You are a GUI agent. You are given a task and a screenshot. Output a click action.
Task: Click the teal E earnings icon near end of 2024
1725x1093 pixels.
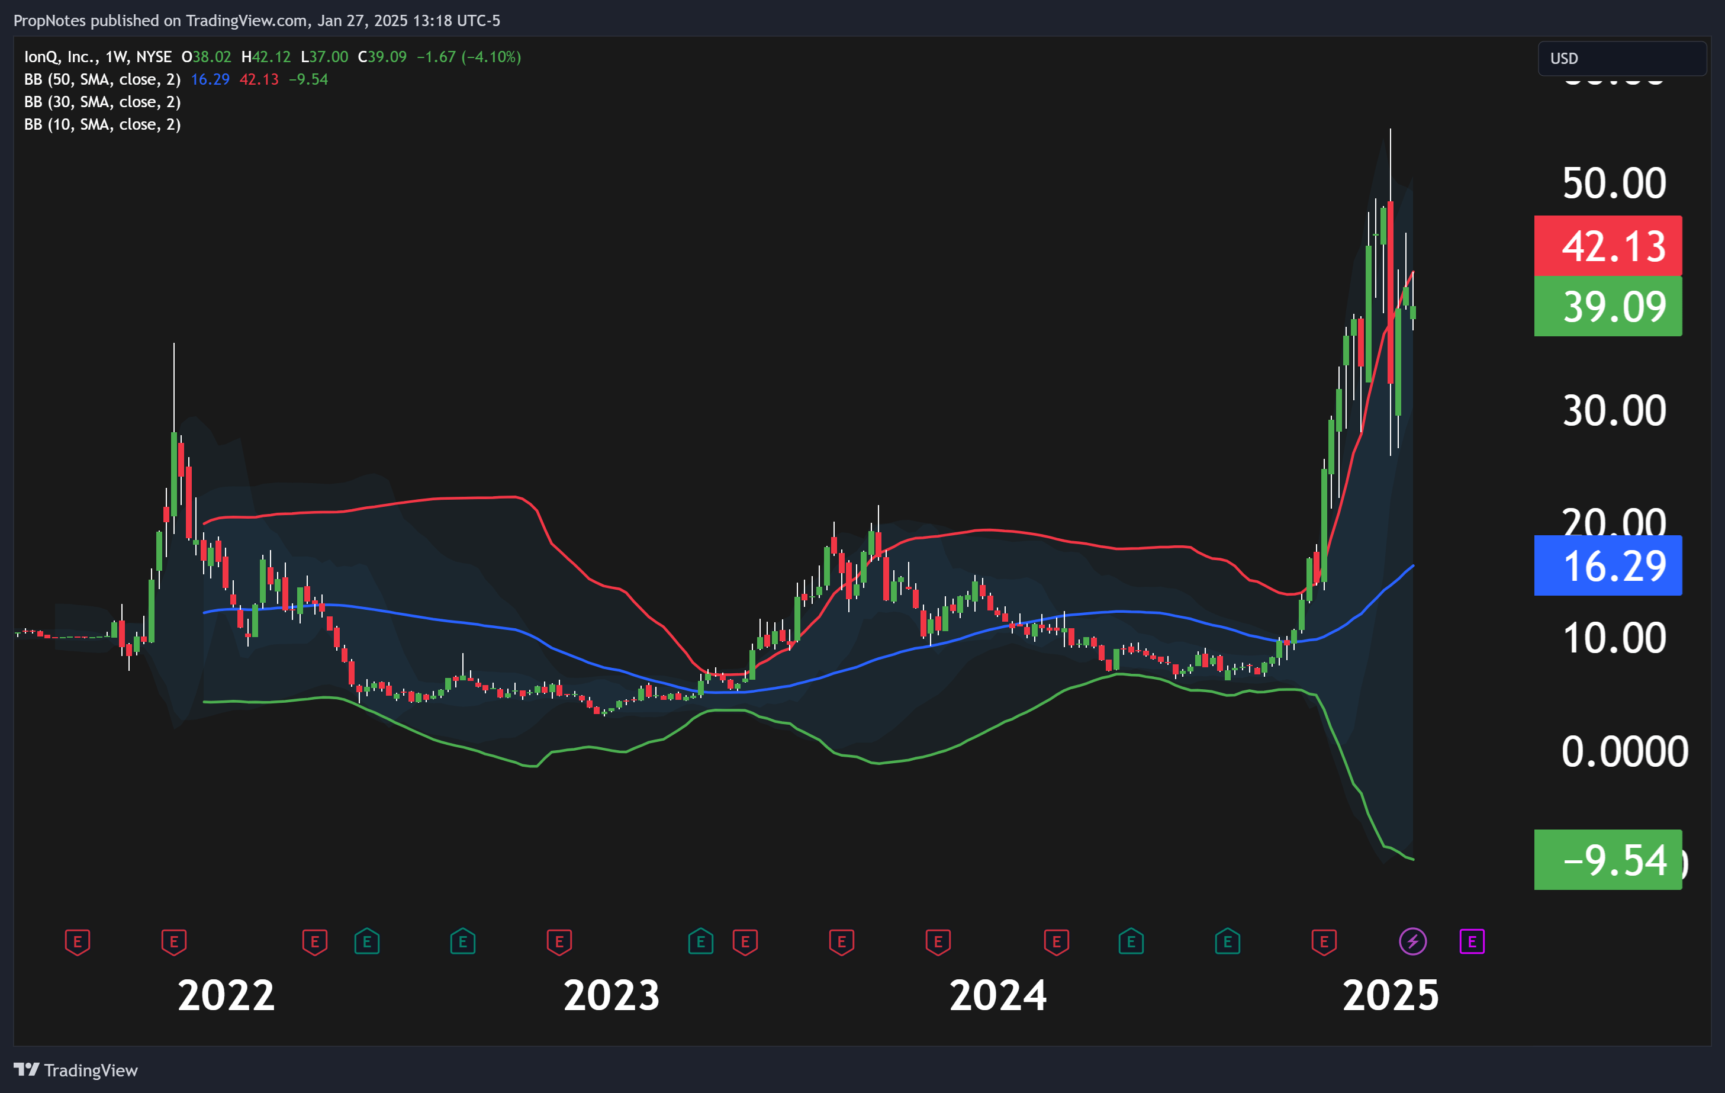pyautogui.click(x=1227, y=943)
